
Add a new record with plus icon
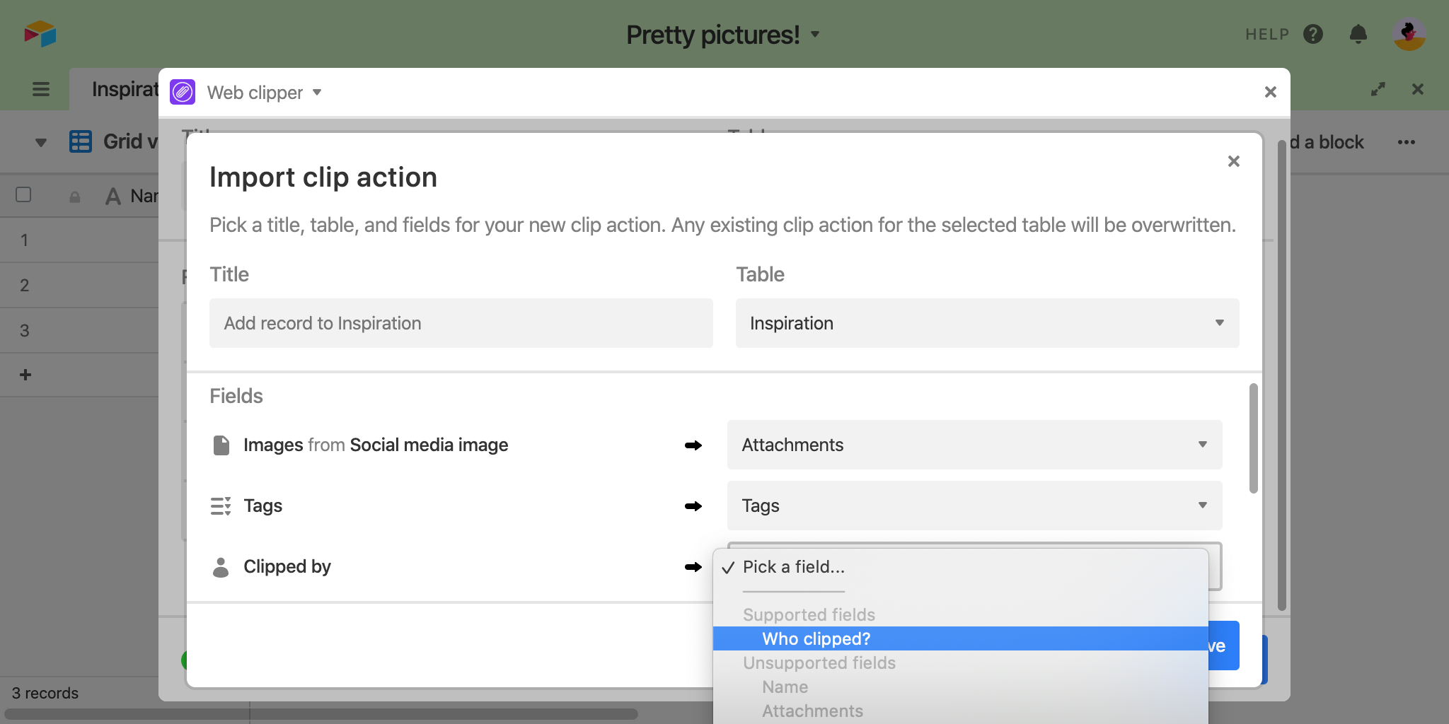pos(25,375)
